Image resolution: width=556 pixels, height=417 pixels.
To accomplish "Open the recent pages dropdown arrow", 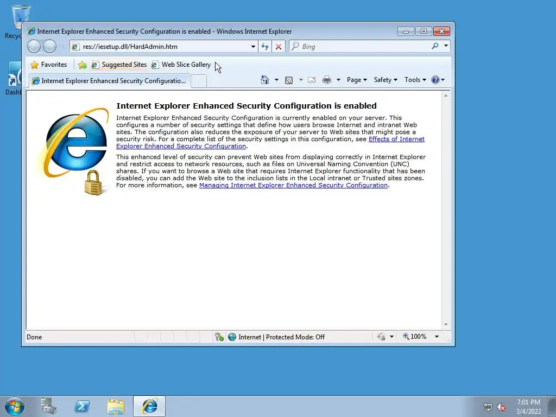I will pos(62,47).
